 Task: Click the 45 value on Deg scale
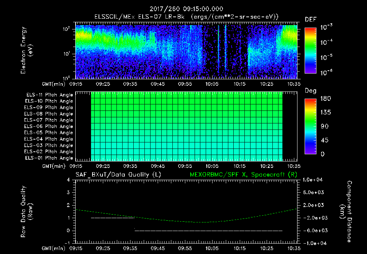[325, 140]
